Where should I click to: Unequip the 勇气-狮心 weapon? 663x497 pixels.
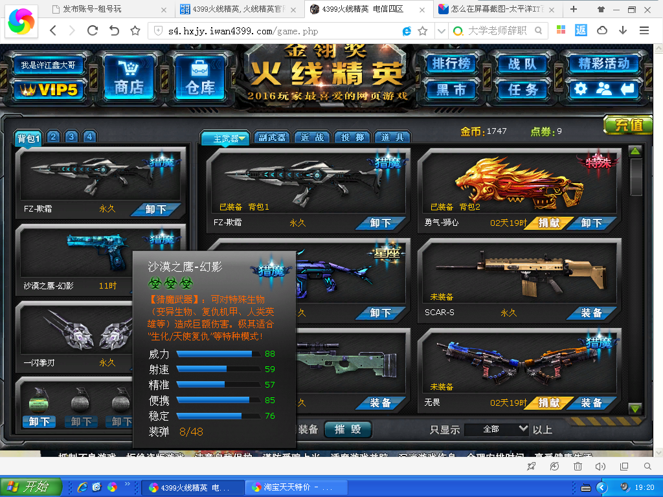(x=592, y=223)
